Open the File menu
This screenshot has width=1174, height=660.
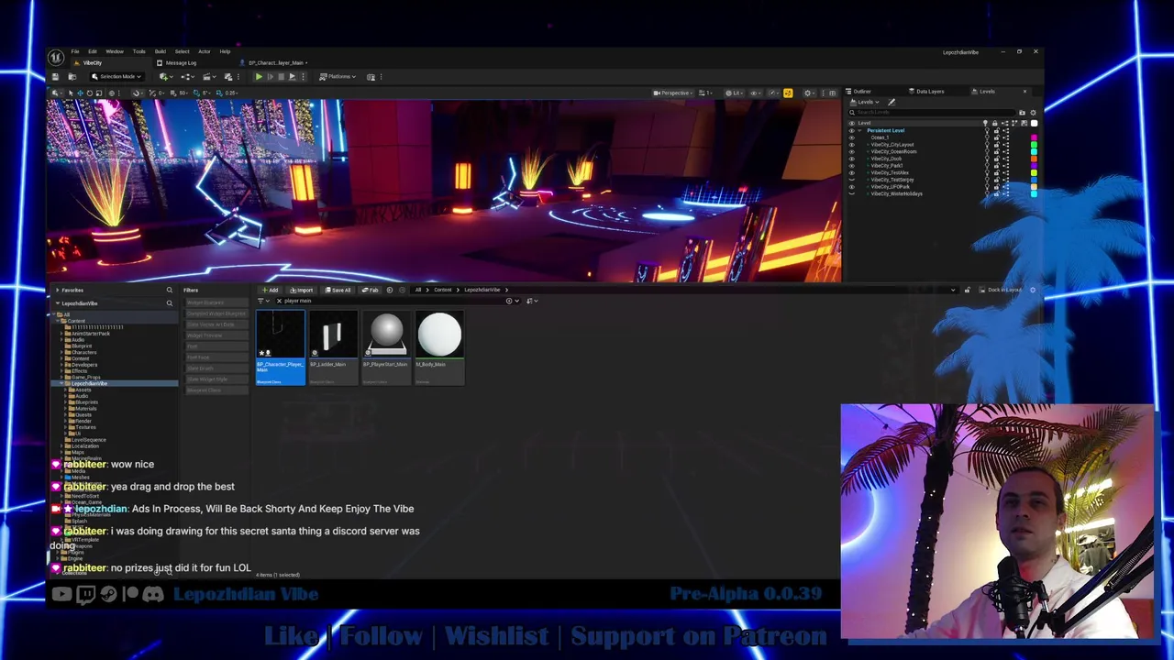tap(75, 51)
